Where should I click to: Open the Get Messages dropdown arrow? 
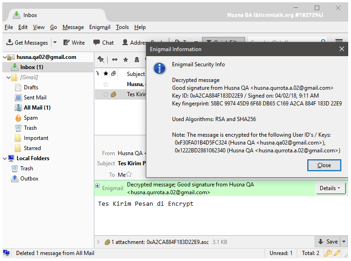click(55, 42)
